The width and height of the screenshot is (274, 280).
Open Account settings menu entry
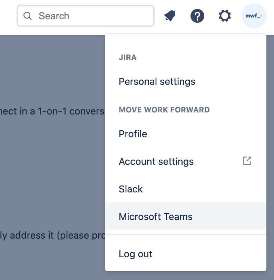(186, 161)
